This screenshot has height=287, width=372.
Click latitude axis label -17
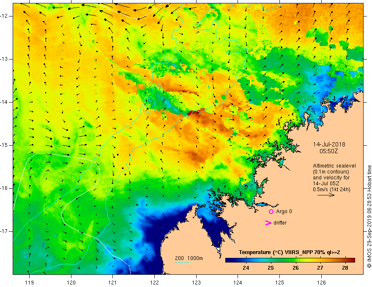coord(5,231)
